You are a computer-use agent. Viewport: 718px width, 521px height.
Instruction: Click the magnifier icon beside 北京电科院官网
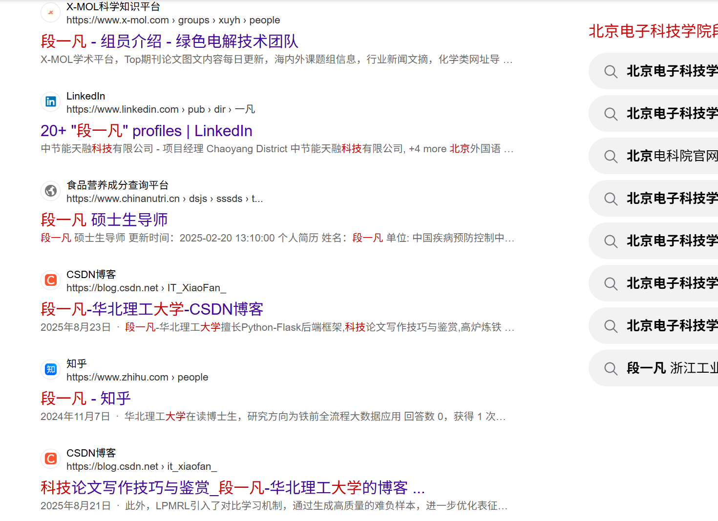611,156
